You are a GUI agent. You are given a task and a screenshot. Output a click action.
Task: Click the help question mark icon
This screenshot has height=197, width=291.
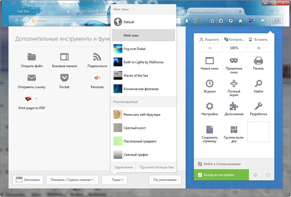(255, 175)
